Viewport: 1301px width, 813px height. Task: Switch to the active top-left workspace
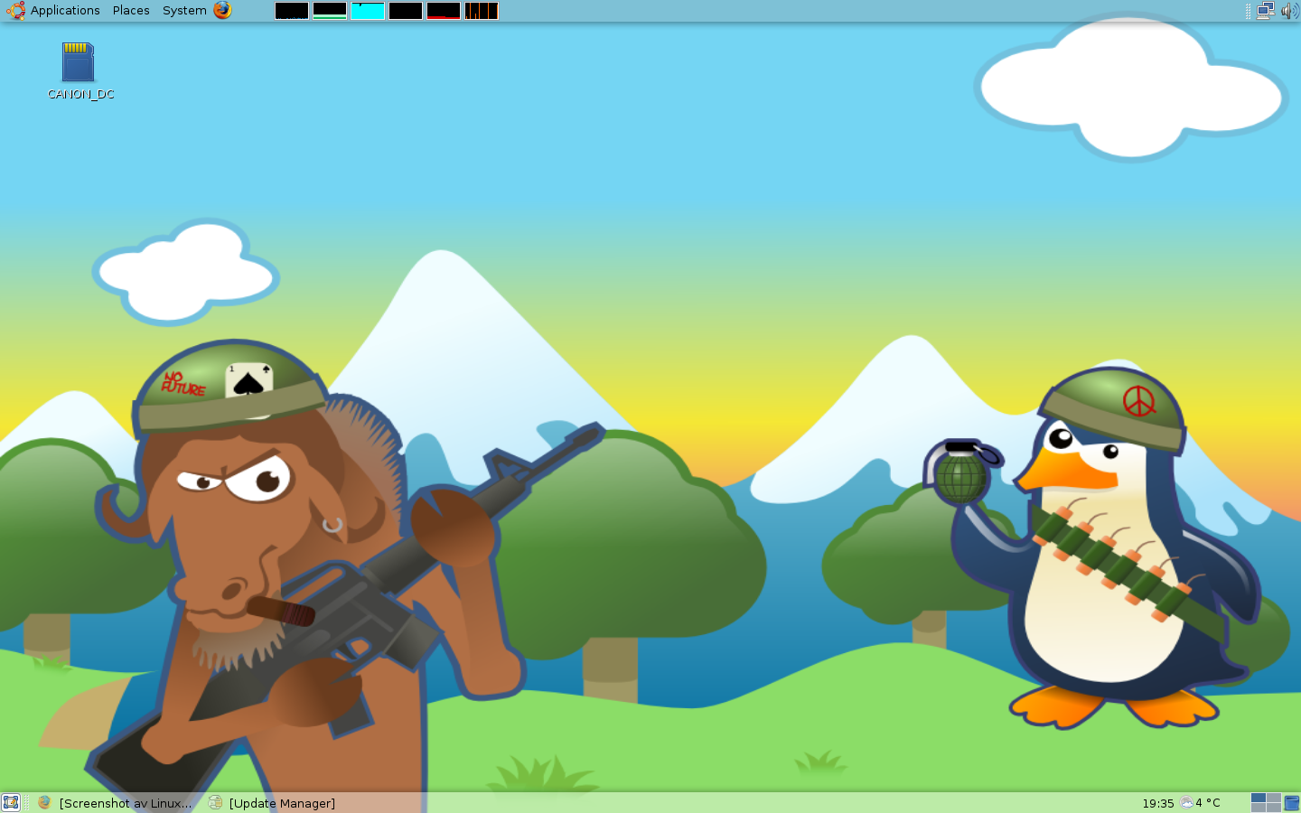click(1259, 798)
